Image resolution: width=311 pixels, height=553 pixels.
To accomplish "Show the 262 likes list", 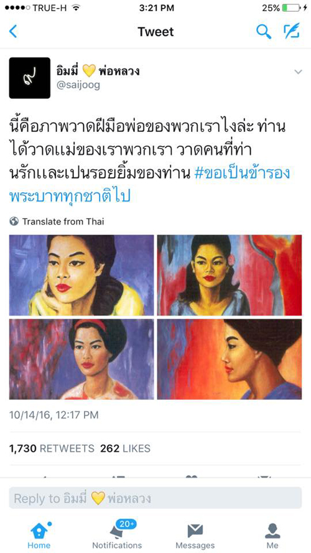I will pos(125,448).
